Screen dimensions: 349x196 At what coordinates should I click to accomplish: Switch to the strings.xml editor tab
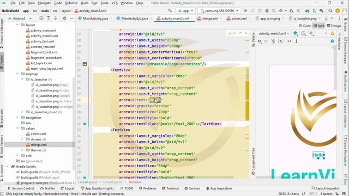point(209,19)
